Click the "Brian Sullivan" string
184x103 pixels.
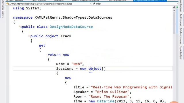pyautogui.click(x=112, y=92)
